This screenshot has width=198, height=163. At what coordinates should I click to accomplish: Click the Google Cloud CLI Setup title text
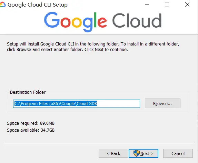[x=38, y=5]
